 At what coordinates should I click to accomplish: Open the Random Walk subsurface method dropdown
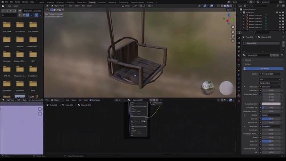coord(270,83)
